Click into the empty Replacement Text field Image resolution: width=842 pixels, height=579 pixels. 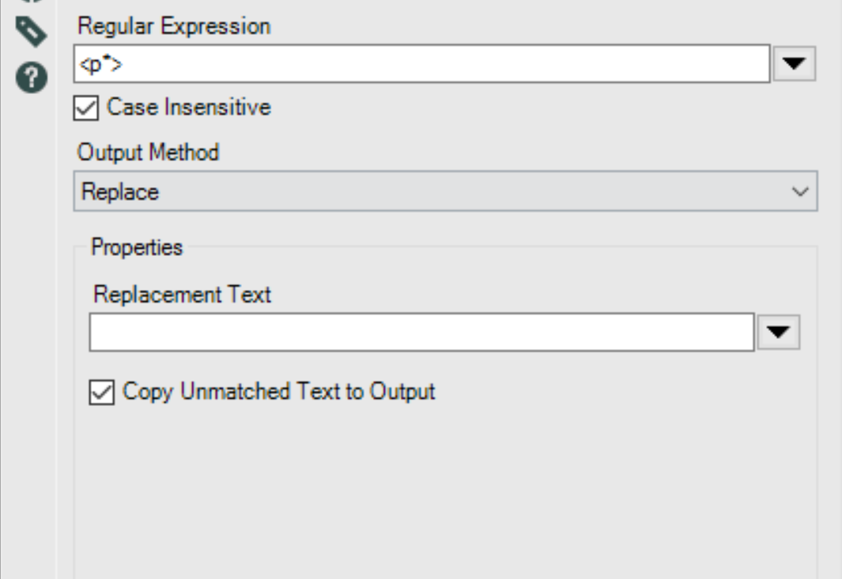(x=421, y=333)
